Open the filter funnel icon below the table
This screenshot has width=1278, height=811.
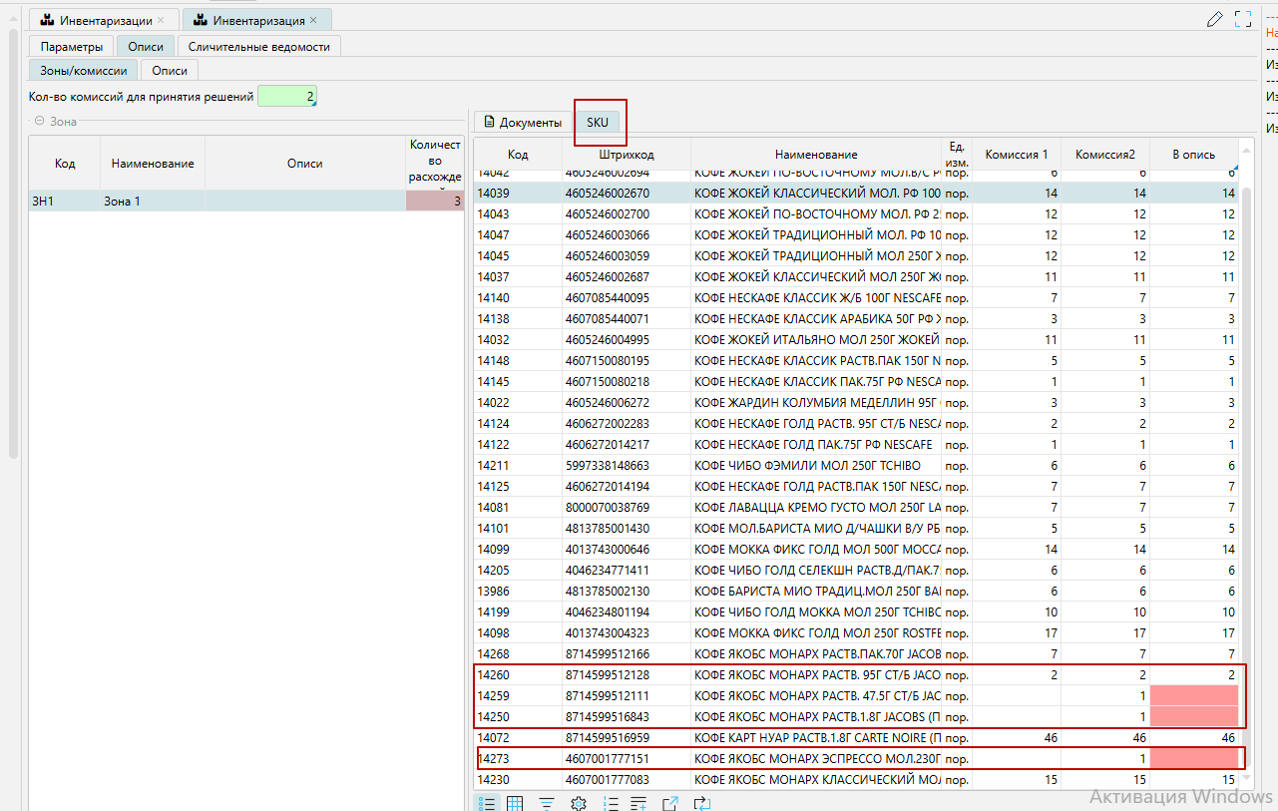pyautogui.click(x=547, y=803)
